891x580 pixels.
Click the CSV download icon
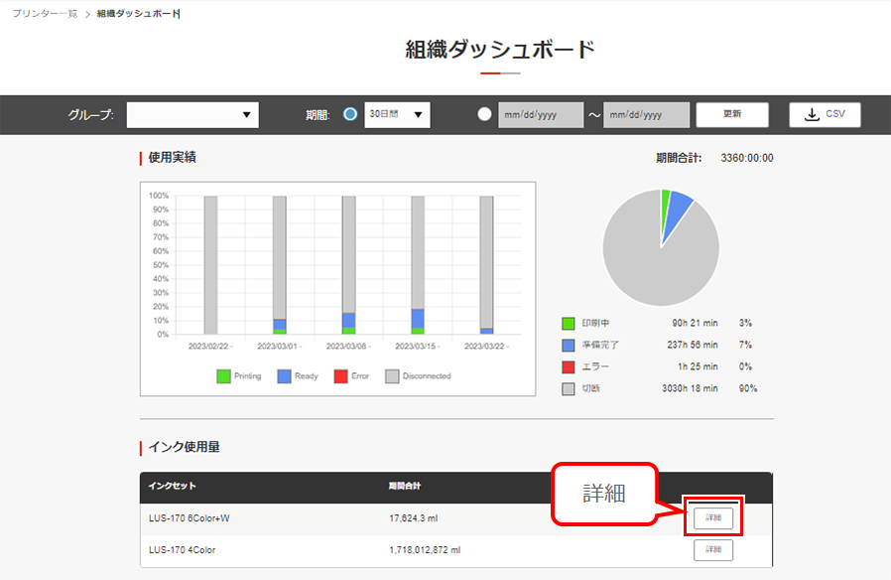[811, 114]
